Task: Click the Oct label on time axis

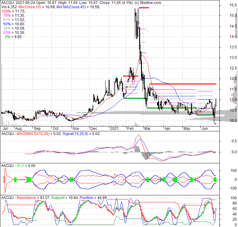Action: click(x=56, y=129)
